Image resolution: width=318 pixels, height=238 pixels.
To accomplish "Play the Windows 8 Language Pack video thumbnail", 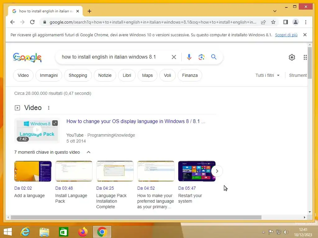I will pyautogui.click(x=37, y=130).
